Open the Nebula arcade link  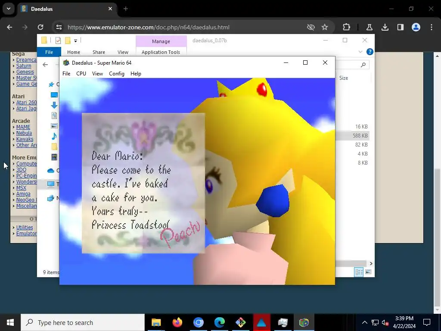tap(24, 133)
